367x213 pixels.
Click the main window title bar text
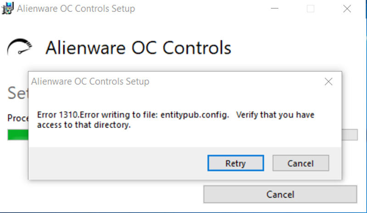(76, 9)
